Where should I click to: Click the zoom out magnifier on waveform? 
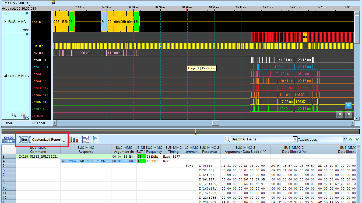tap(340, 115)
